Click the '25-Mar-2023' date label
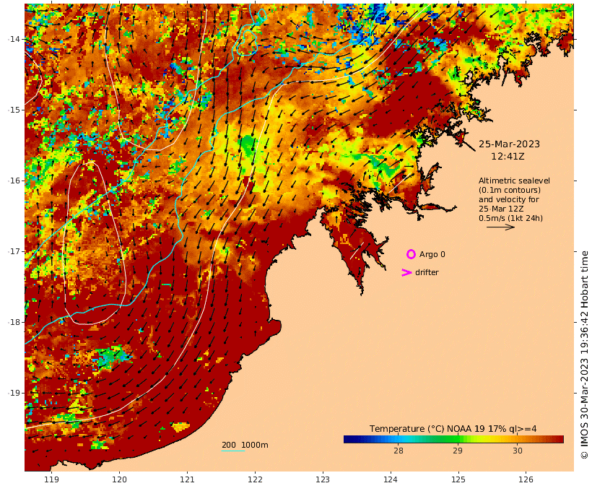Viewport: 592px width, 491px height. 509,144
